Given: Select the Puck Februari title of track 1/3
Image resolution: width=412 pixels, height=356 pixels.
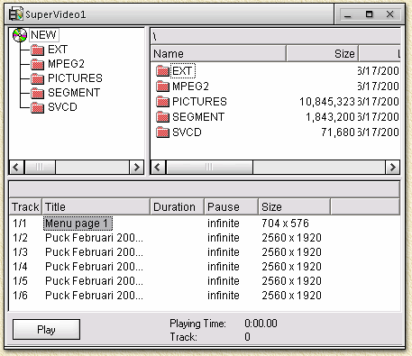Looking at the screenshot, I should click(x=94, y=252).
